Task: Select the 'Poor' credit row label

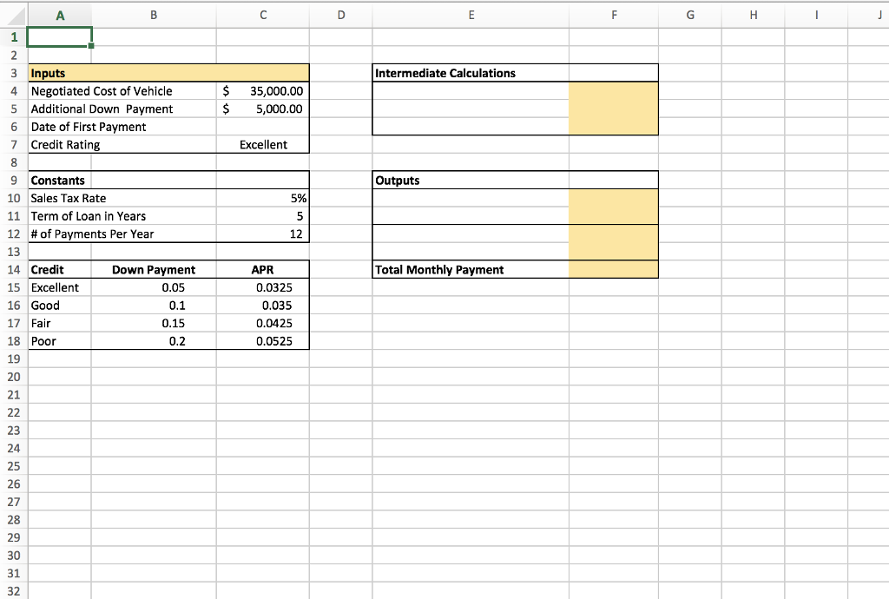Action: tap(60, 341)
